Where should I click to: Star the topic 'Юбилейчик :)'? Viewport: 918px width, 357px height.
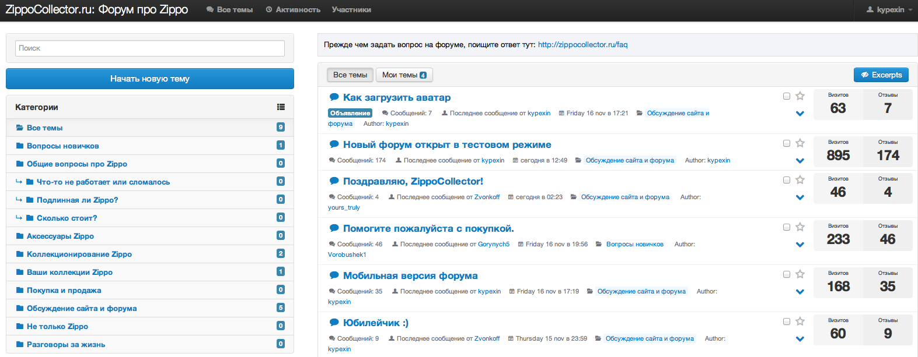[800, 321]
